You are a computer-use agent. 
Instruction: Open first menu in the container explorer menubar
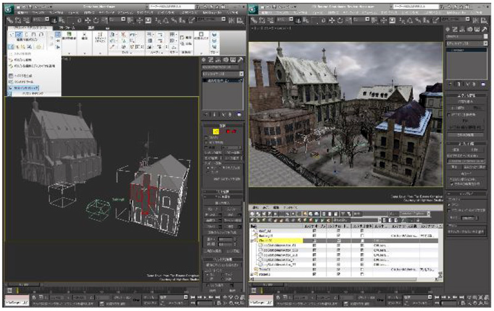pos(255,207)
